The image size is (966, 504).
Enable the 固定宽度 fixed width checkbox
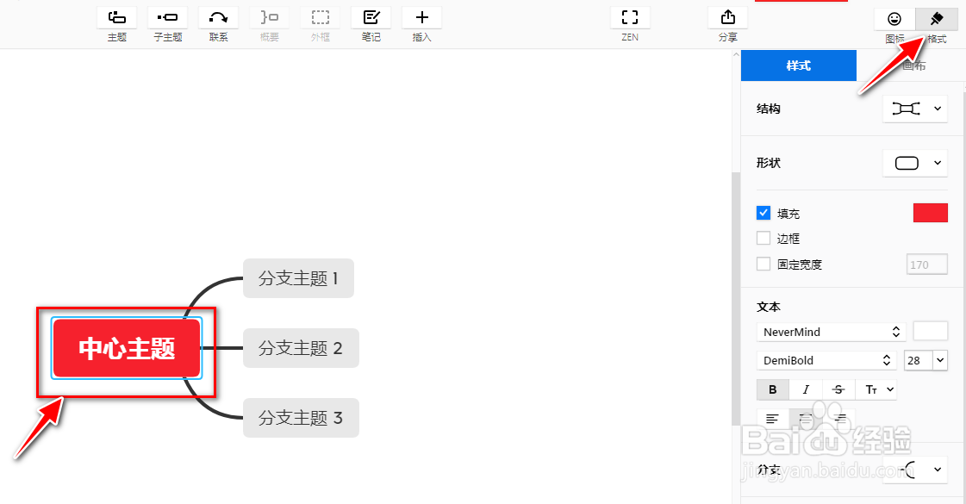click(x=763, y=264)
